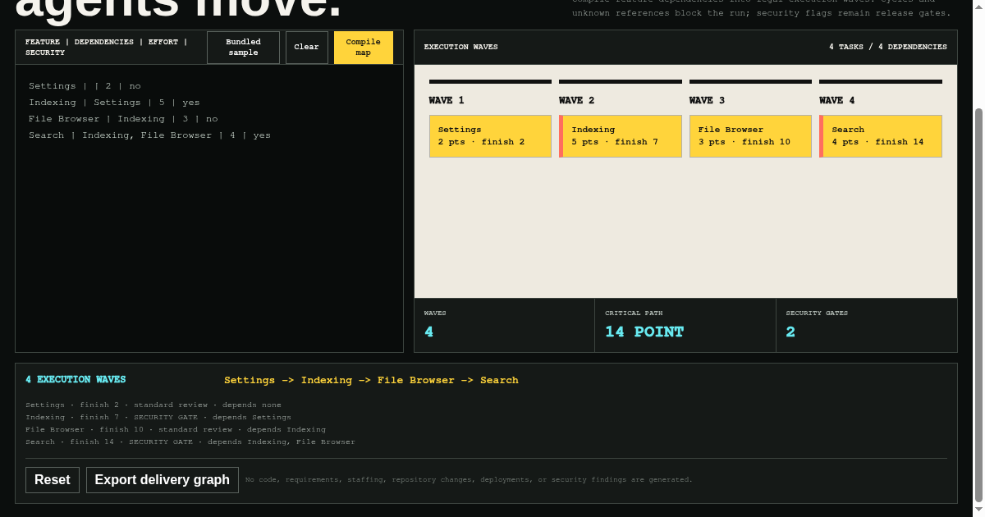Viewport: 985px width, 517px height.
Task: Click the EXECUTION WAVES panel title
Action: tap(460, 48)
